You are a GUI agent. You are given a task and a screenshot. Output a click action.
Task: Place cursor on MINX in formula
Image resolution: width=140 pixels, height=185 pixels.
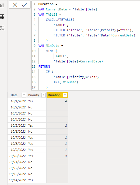tap(50, 51)
